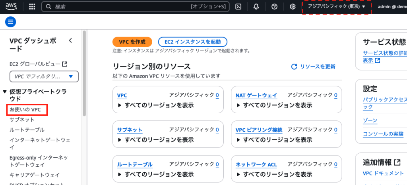Open Egress-only インターネットゲートウェイ in sidebar
The height and width of the screenshot is (185, 407).
coord(39,161)
